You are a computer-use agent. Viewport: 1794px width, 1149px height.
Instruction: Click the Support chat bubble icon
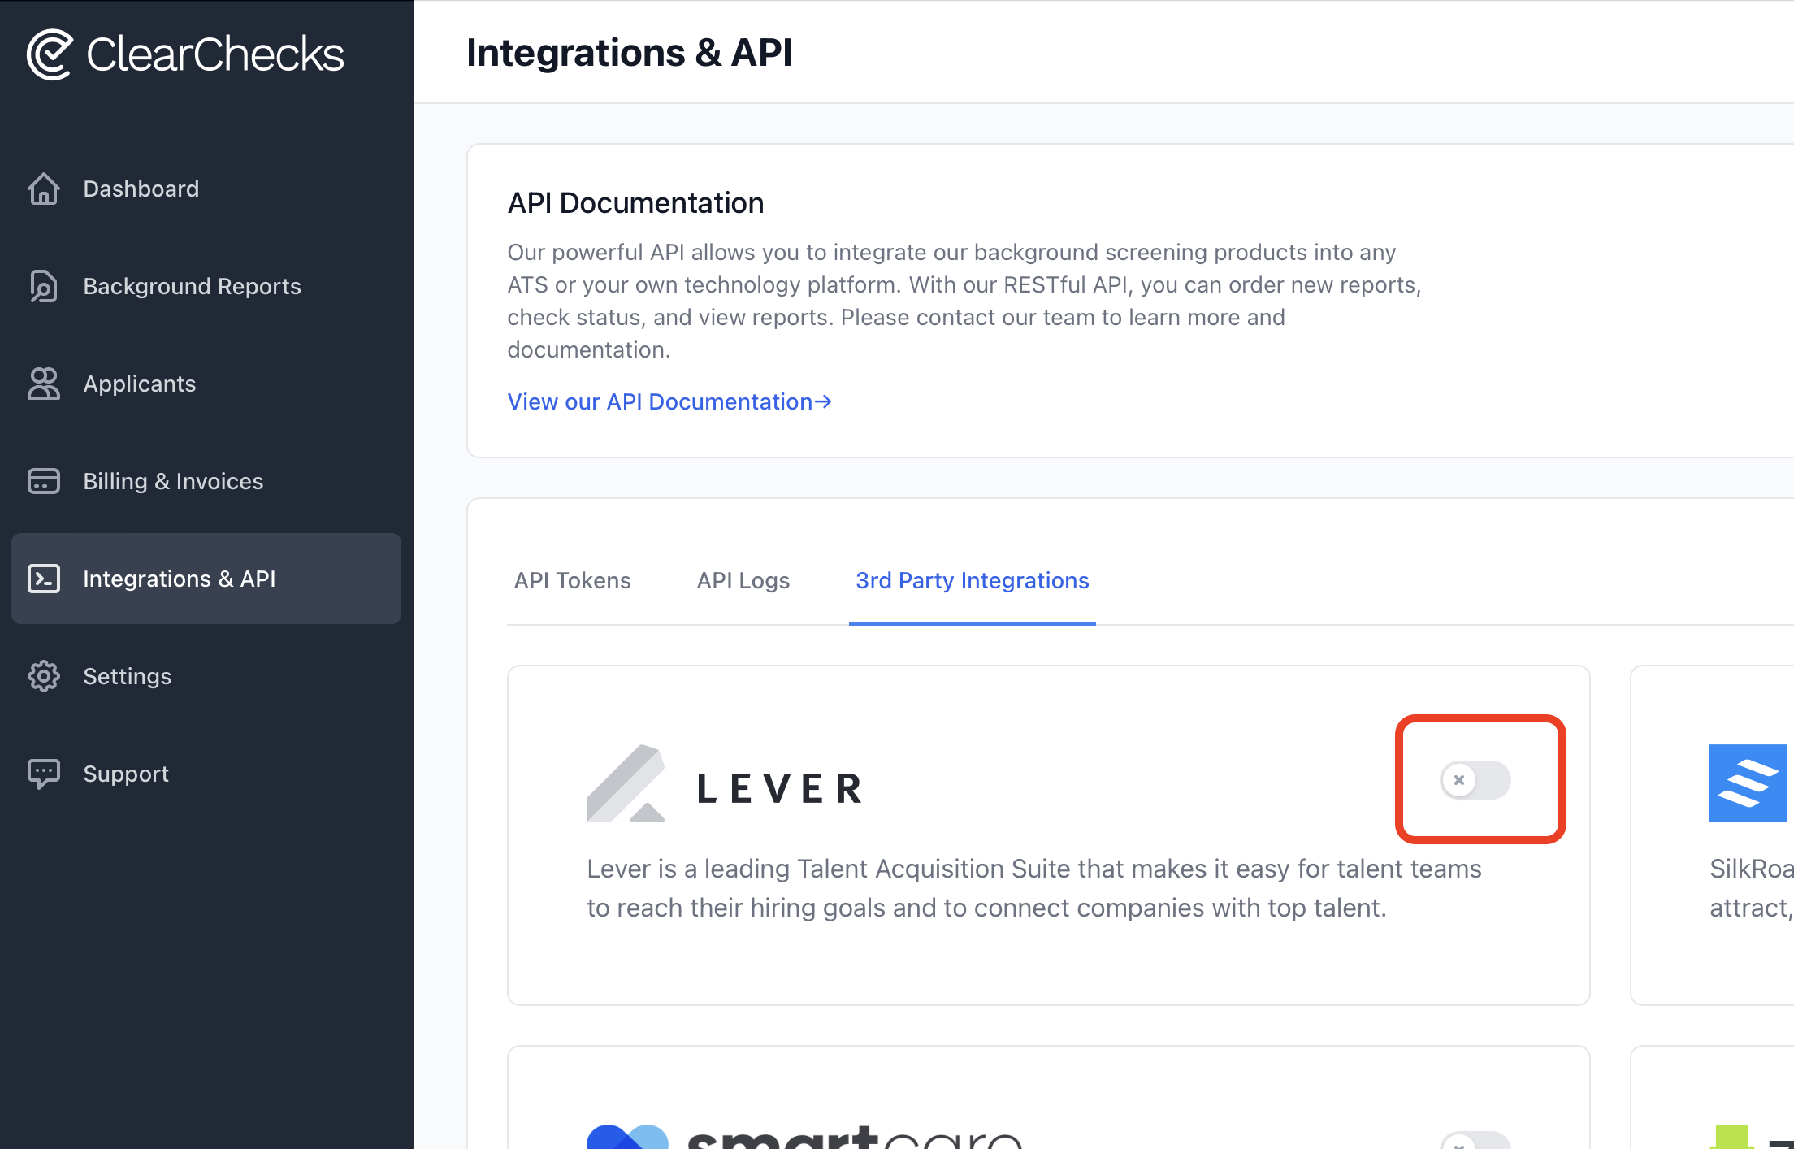pos(44,774)
